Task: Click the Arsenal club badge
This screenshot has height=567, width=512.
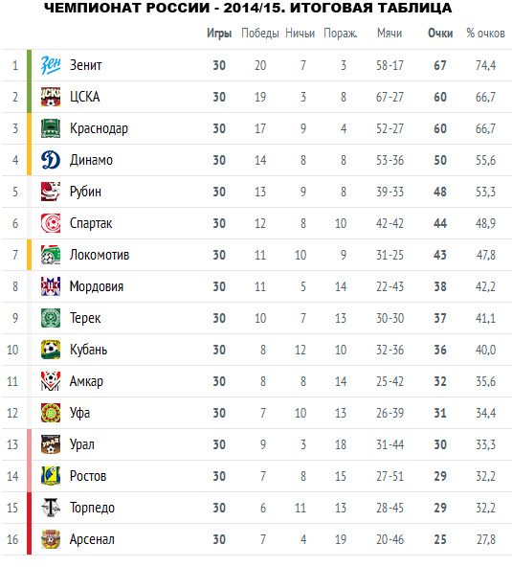Action: click(x=51, y=539)
